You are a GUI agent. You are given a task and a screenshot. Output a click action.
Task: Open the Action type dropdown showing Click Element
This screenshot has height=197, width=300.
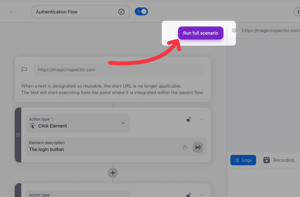point(77,123)
